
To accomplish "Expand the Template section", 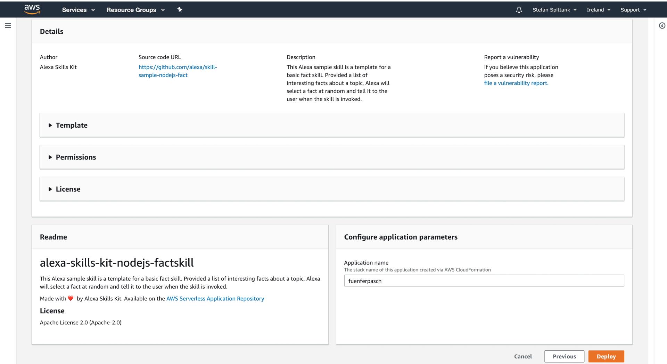I will pos(72,125).
